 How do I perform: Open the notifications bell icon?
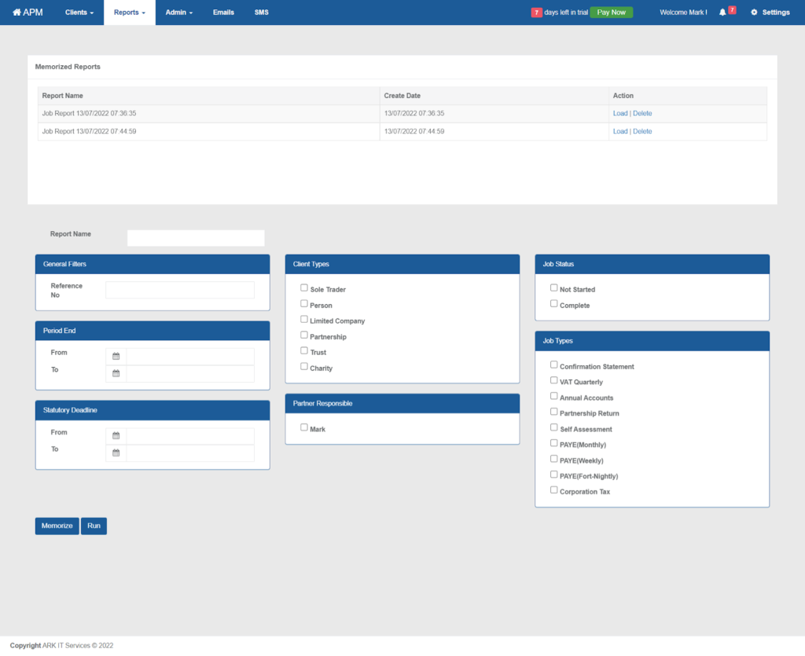(722, 12)
